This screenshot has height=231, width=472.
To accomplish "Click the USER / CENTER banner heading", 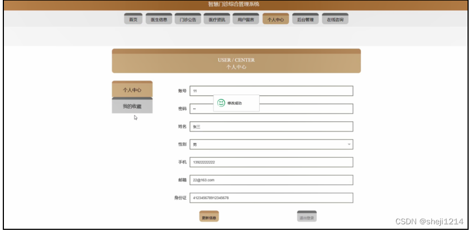I will click(236, 60).
